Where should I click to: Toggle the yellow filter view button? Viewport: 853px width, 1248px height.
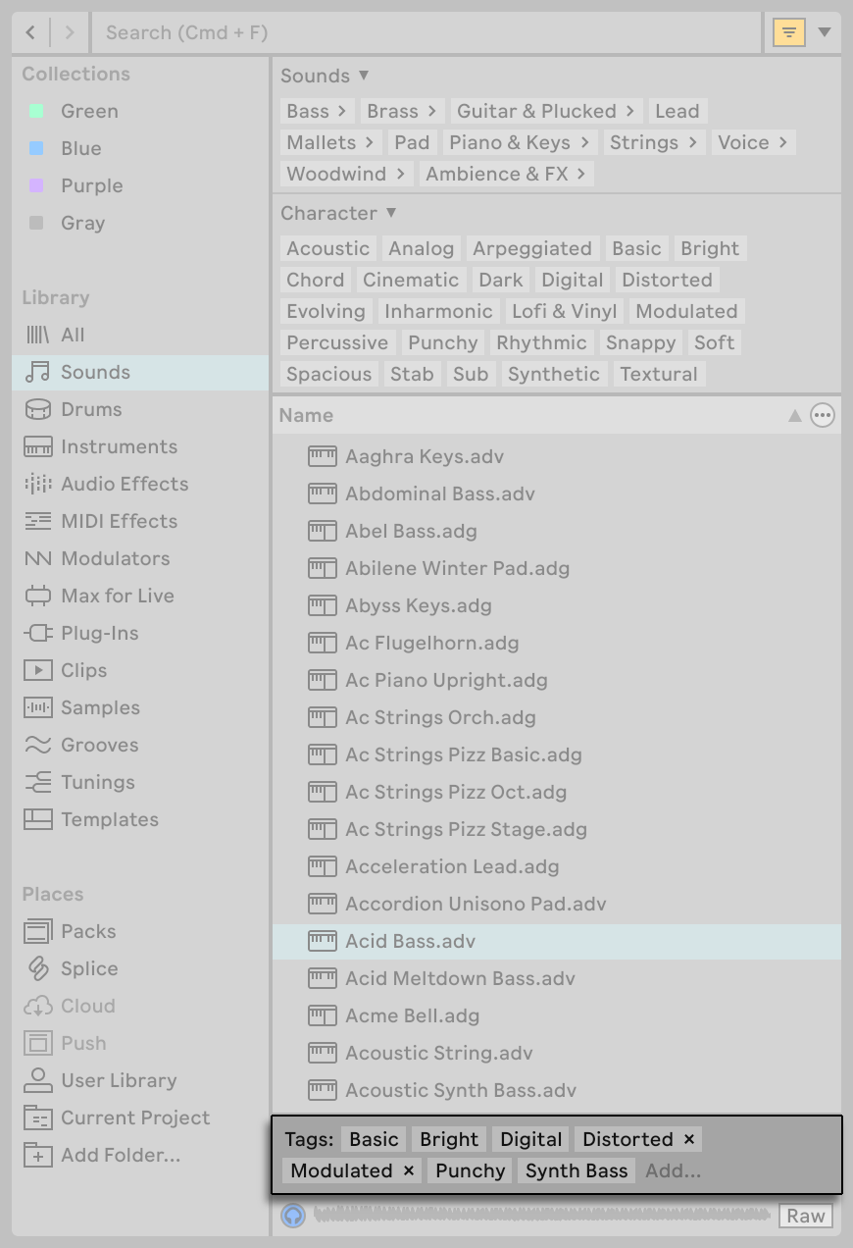(x=788, y=32)
